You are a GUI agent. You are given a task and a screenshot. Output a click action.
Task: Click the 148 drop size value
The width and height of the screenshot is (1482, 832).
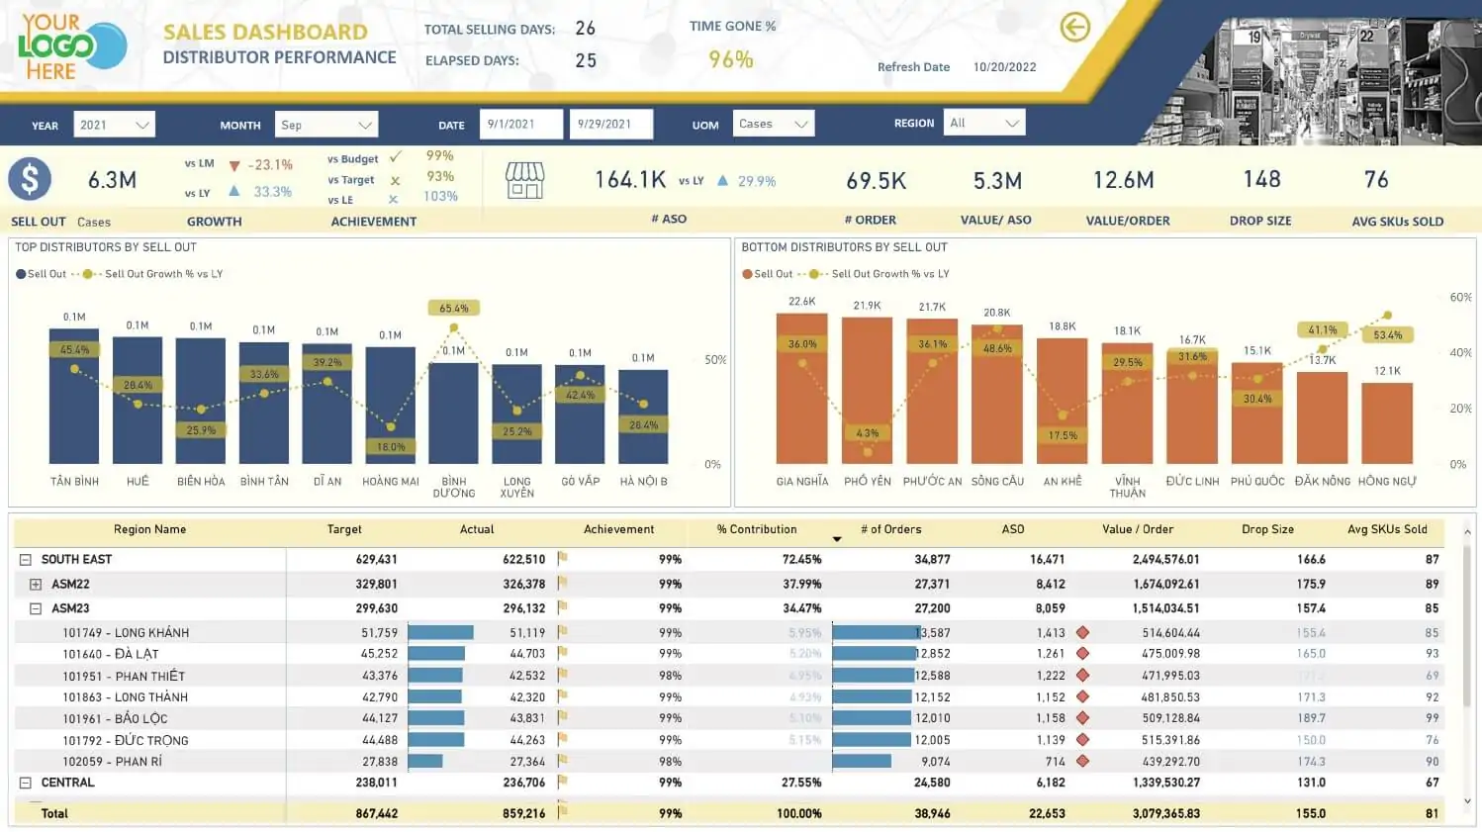pos(1261,179)
